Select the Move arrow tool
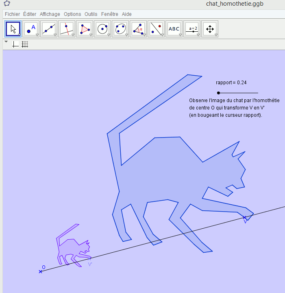 pyautogui.click(x=13, y=29)
